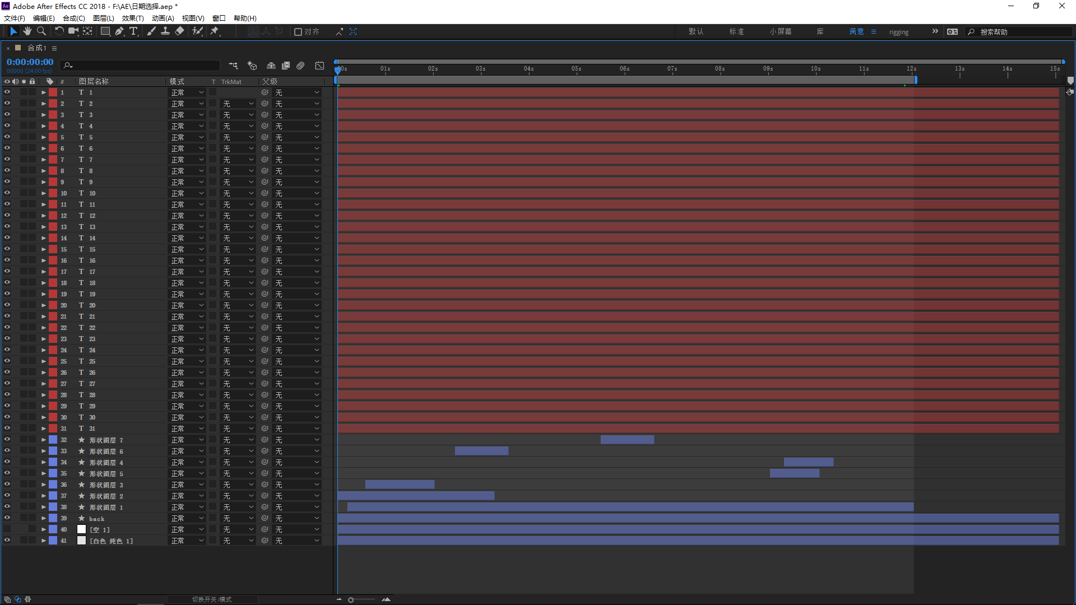Open parent dropdown for back layer
This screenshot has height=605, width=1076.
tap(297, 518)
